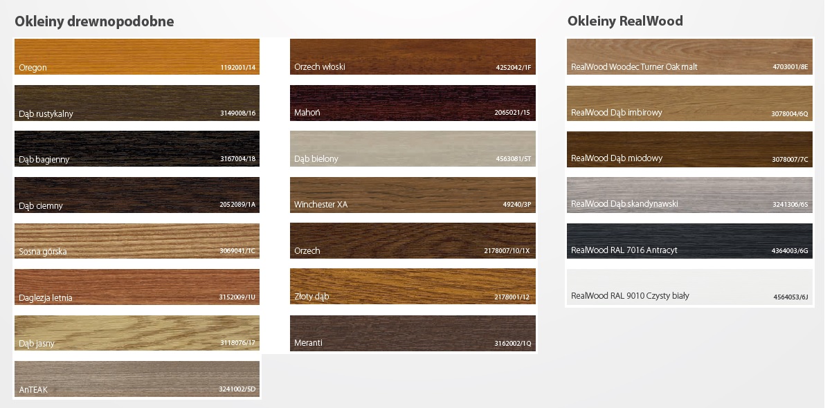Click the Dąb ciemny veneer sample

pyautogui.click(x=137, y=195)
